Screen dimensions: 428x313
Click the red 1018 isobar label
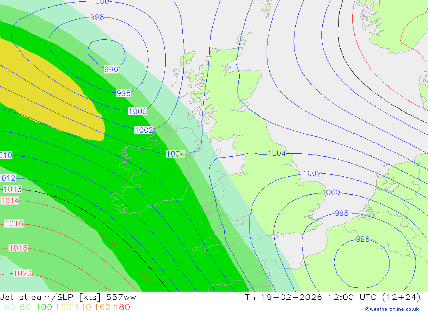(x=18, y=248)
